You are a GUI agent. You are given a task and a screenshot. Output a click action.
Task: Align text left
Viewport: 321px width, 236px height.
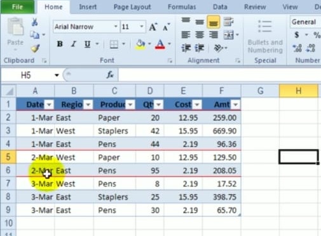pyautogui.click(x=186, y=35)
